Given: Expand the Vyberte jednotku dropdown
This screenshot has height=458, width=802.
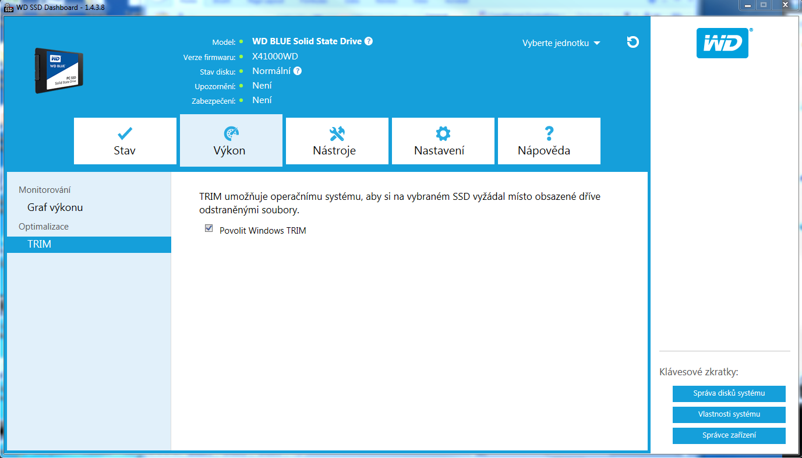Looking at the screenshot, I should 561,43.
